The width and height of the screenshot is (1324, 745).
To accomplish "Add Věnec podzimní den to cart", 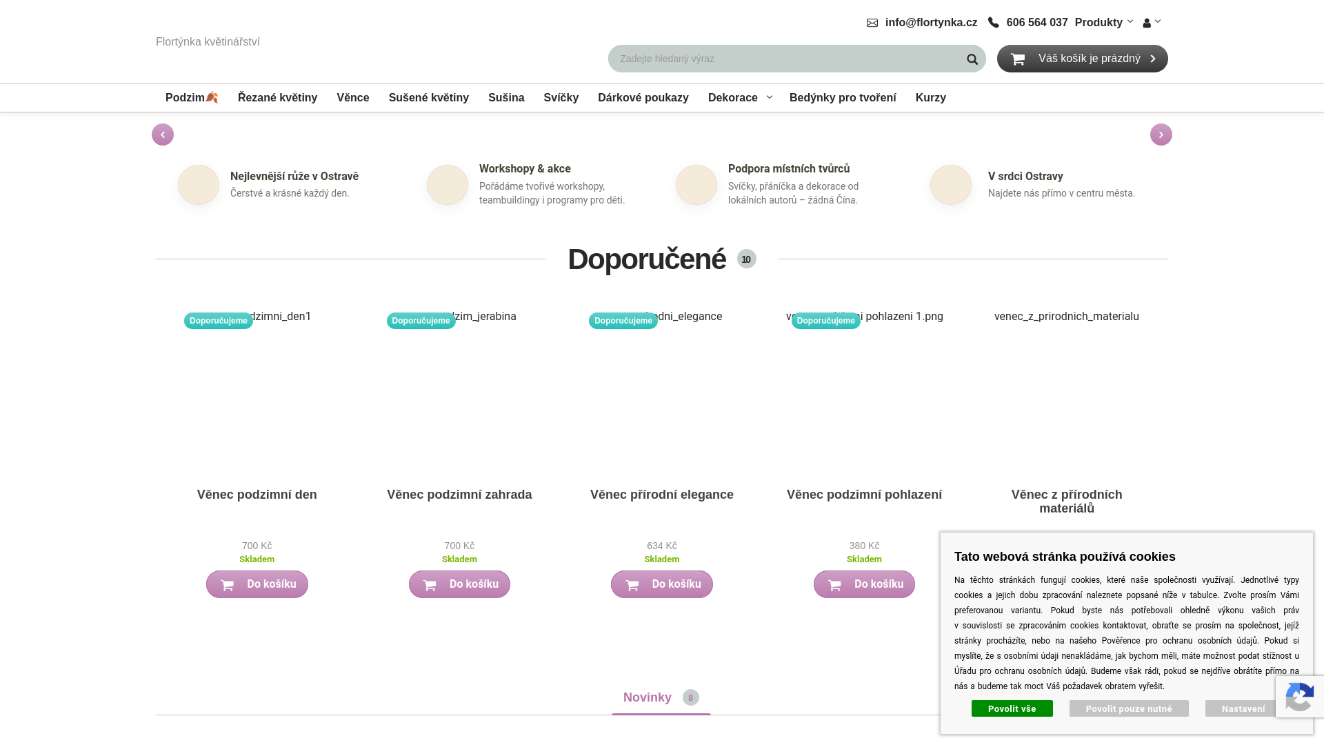I will click(257, 584).
